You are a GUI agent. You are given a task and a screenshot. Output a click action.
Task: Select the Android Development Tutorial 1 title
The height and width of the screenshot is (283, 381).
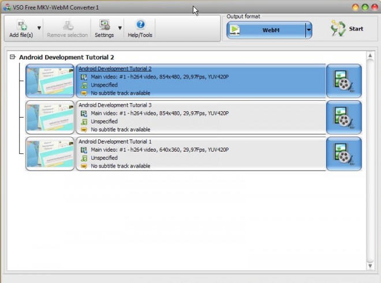[x=115, y=142]
